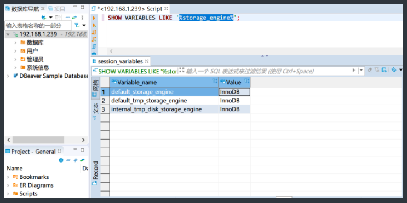Click the save filter settings icon
The image size is (407, 203).
click(x=384, y=70)
